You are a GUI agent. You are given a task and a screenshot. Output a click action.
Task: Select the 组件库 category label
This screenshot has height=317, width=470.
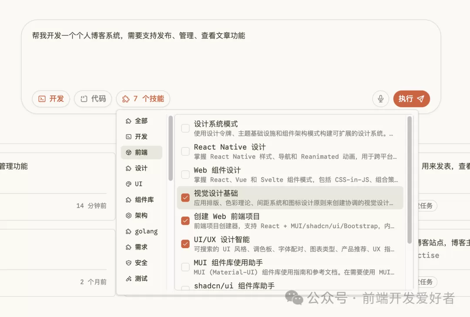pos(144,200)
